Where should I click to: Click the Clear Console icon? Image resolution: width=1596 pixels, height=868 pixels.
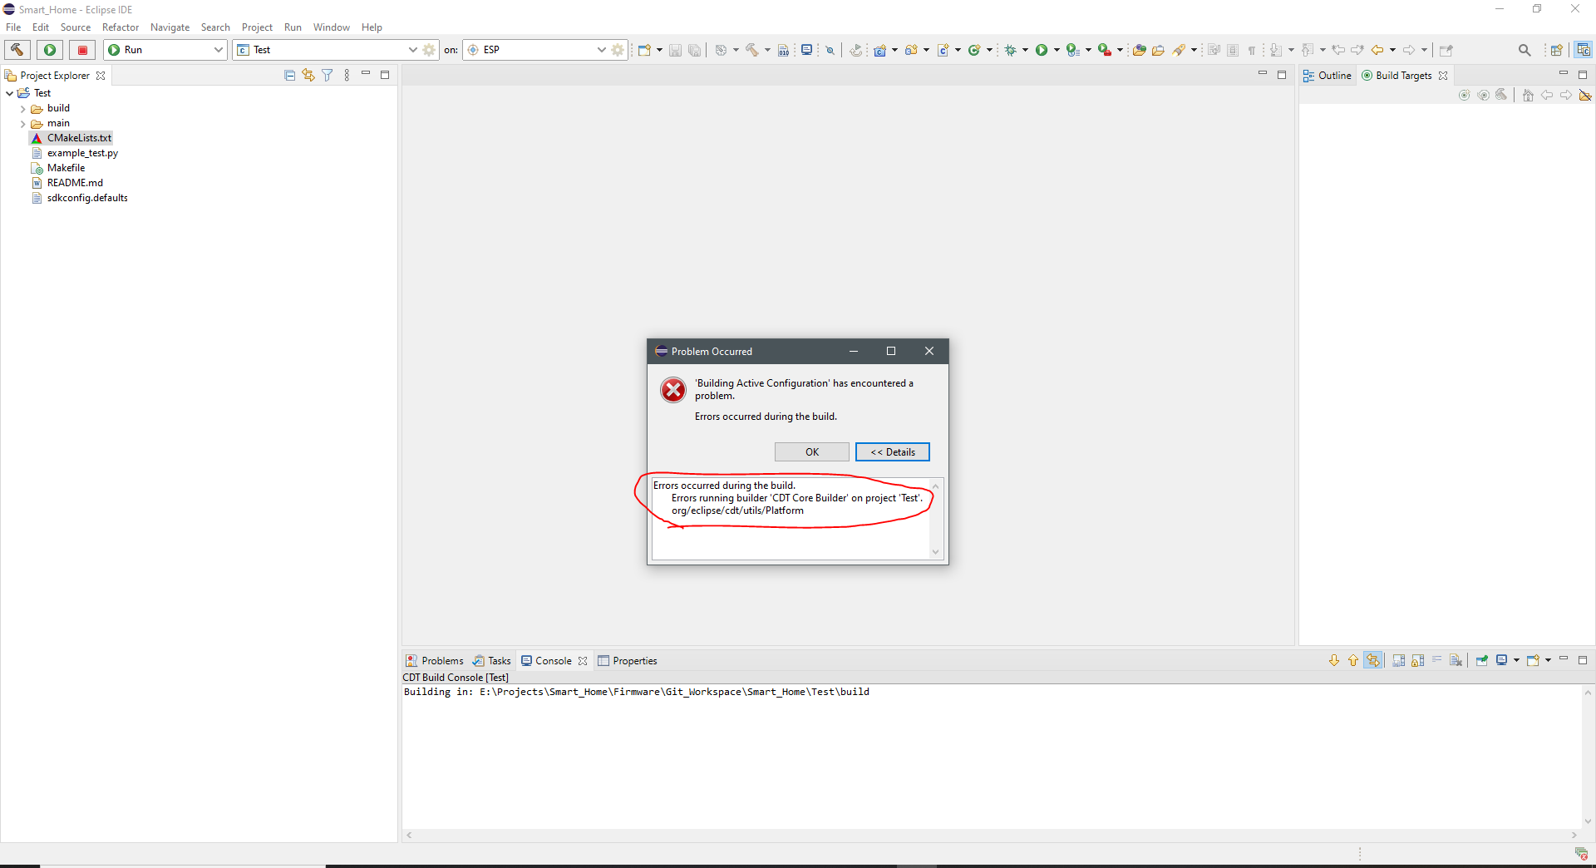(1456, 660)
